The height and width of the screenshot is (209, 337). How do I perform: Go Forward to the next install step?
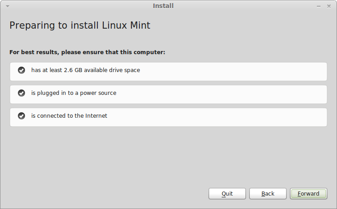pos(308,193)
